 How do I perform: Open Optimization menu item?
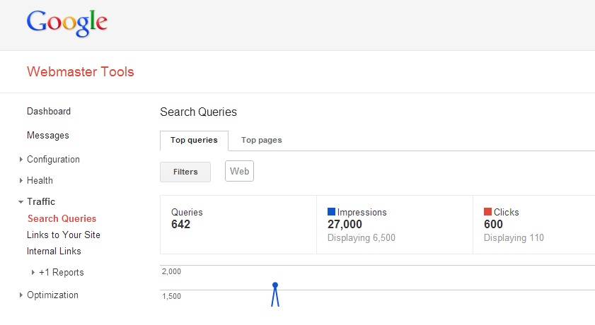pos(52,295)
